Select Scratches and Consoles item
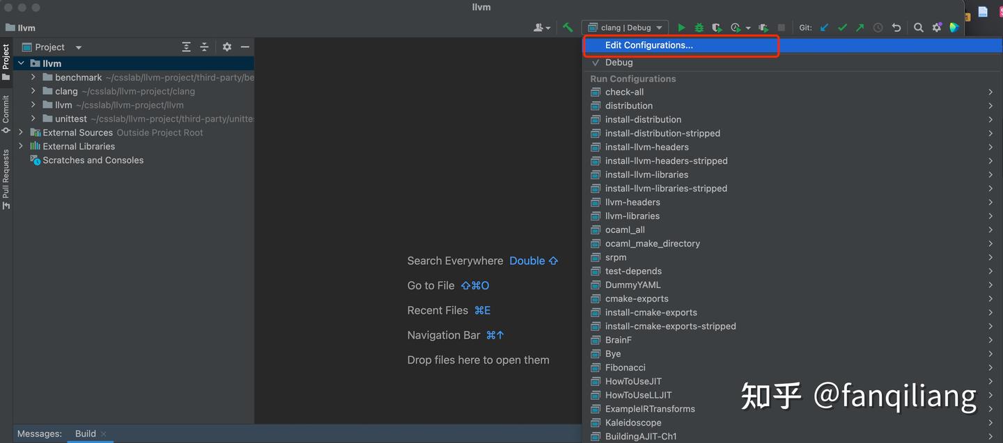1003x443 pixels. point(93,160)
